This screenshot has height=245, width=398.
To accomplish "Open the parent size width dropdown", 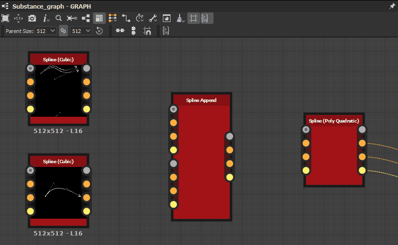I will pyautogui.click(x=46, y=31).
